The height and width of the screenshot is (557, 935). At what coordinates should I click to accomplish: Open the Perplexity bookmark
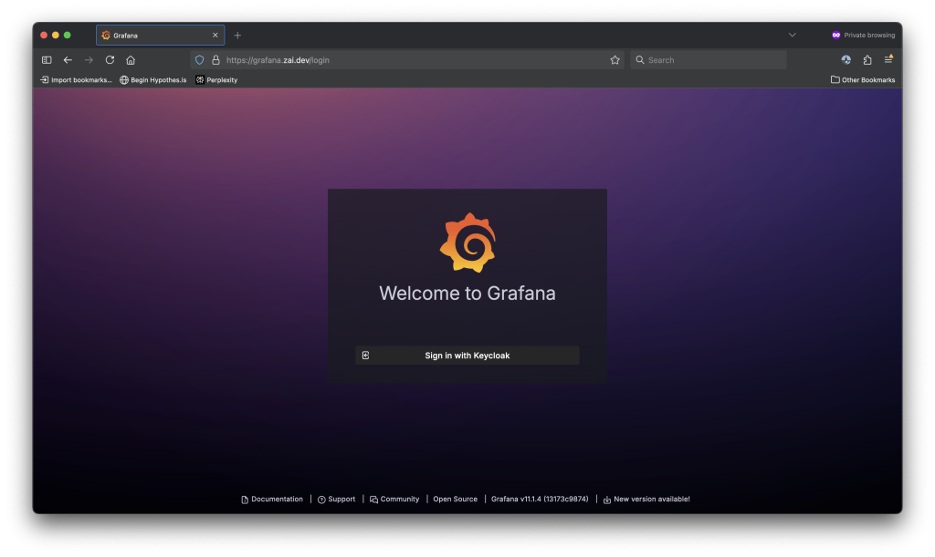(x=216, y=79)
